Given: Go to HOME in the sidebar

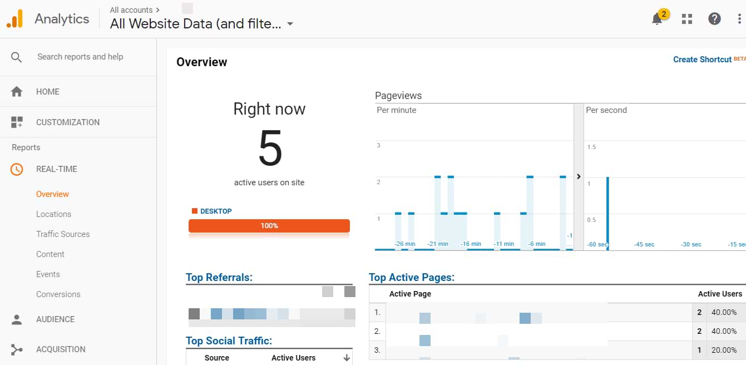Looking at the screenshot, I should coord(48,92).
